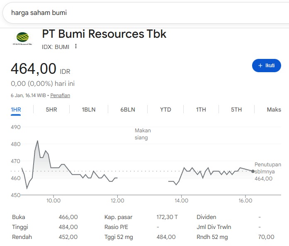This screenshot has width=289, height=246.
Task: Switch to the 5TH chart range
Action: (236, 110)
